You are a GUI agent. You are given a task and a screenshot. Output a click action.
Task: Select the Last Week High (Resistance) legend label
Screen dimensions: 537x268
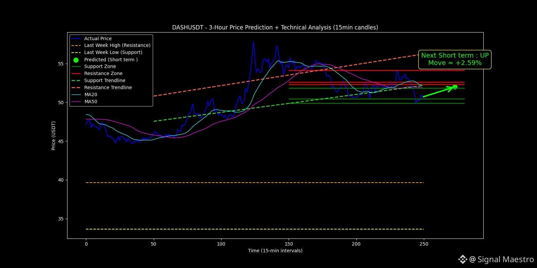pos(117,45)
